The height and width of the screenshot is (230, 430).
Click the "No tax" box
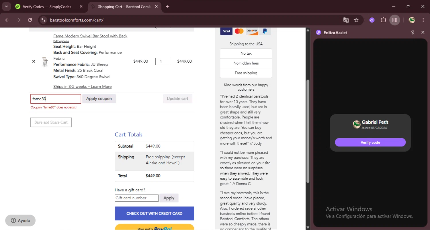246,53
